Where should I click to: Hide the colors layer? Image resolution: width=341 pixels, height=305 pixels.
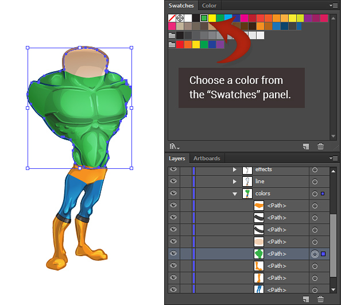(173, 193)
